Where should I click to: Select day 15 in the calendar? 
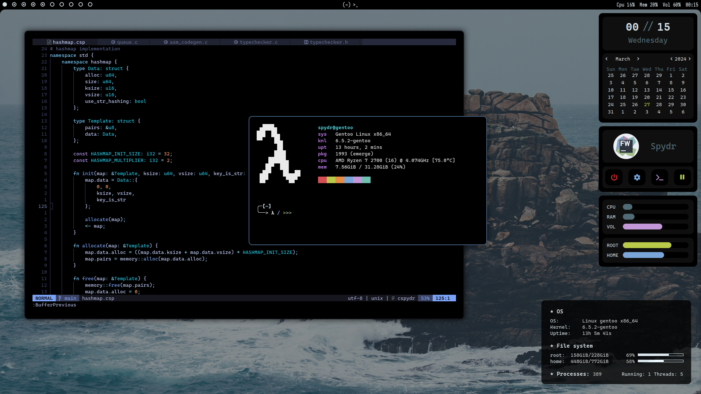click(x=671, y=90)
